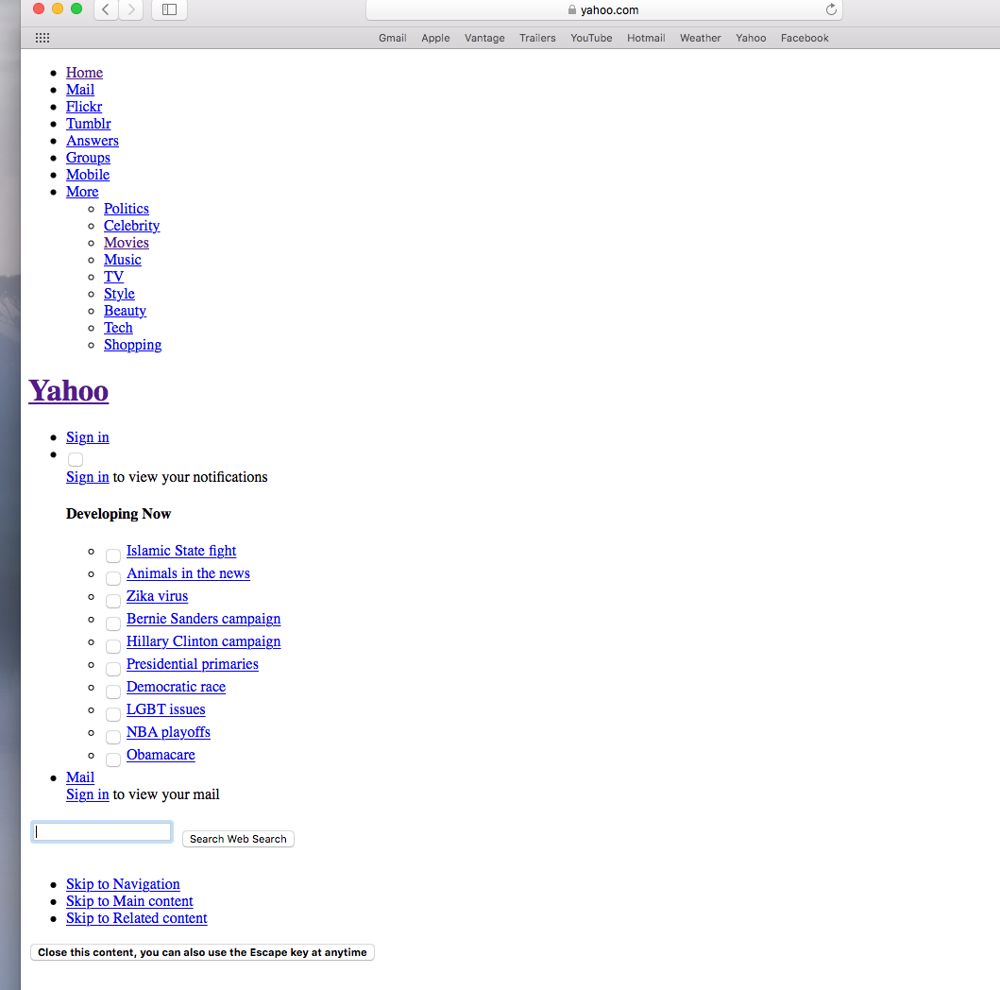Open the Shopping link
This screenshot has width=1000, height=990.
tap(132, 345)
